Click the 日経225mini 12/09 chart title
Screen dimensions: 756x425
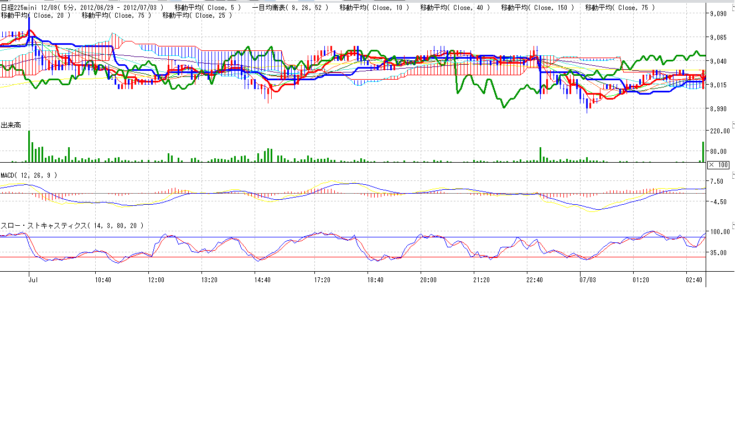[34, 7]
